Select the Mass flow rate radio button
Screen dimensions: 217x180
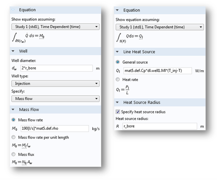coord(14,120)
